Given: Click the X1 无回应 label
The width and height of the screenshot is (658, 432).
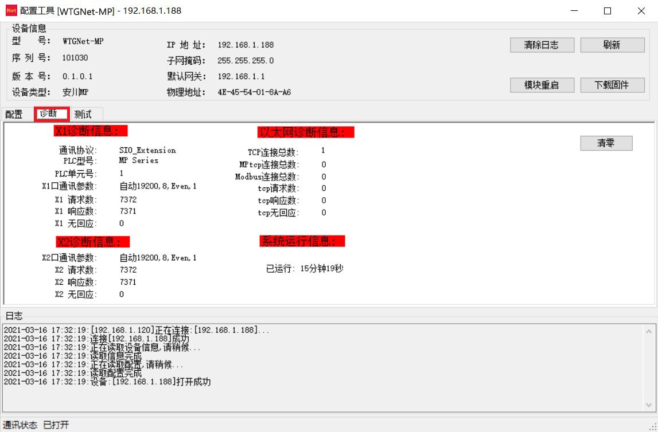Looking at the screenshot, I should tap(76, 223).
